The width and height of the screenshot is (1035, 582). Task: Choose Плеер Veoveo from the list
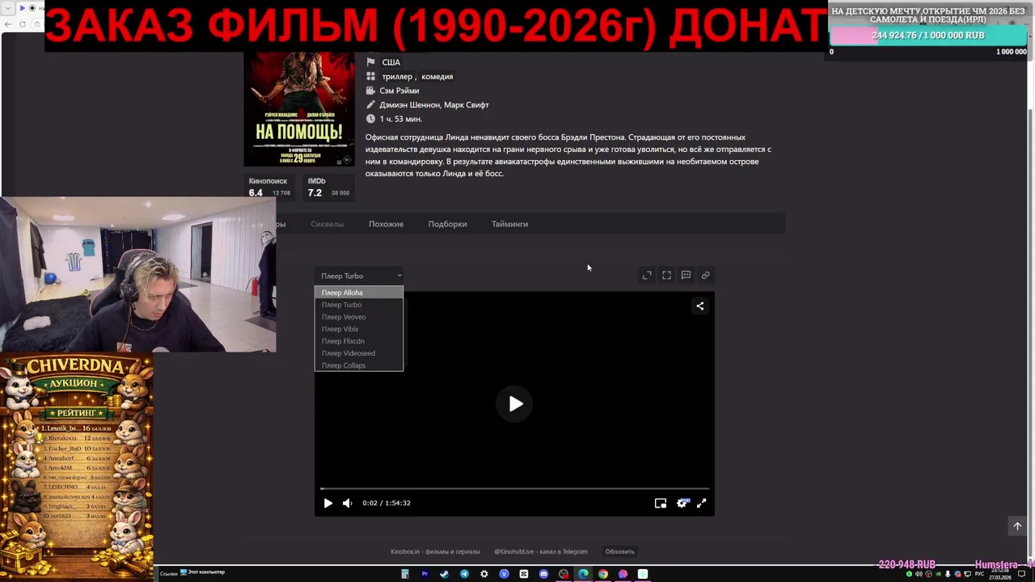pyautogui.click(x=359, y=317)
